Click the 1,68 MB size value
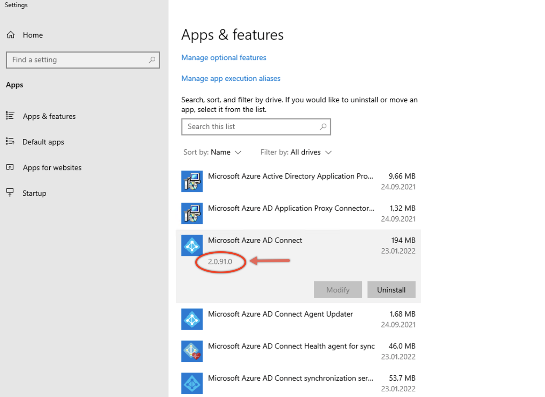 tap(403, 314)
